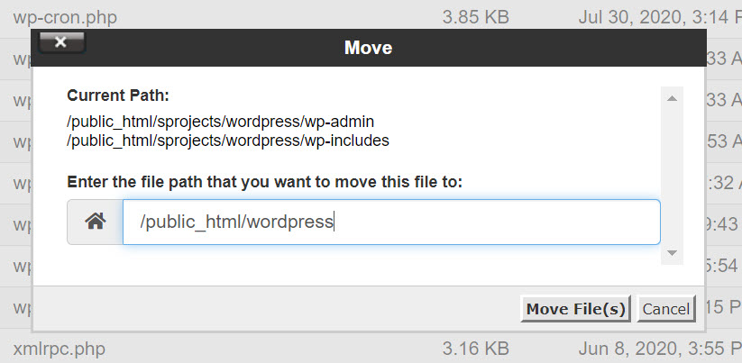Click the scrollbar up arrow in dialog
Screen dimensions: 742x363
tap(671, 95)
